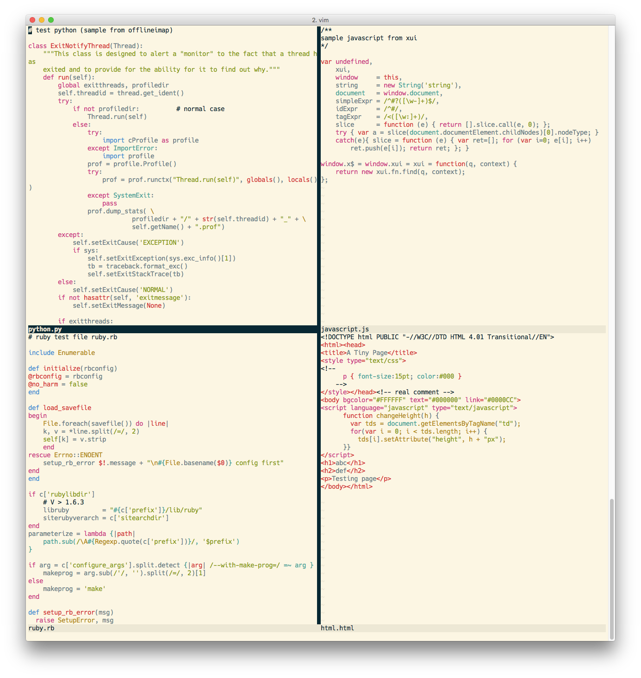Click 'raise SetupError, msg' line
Screen dimensions: 641x678
[75, 620]
